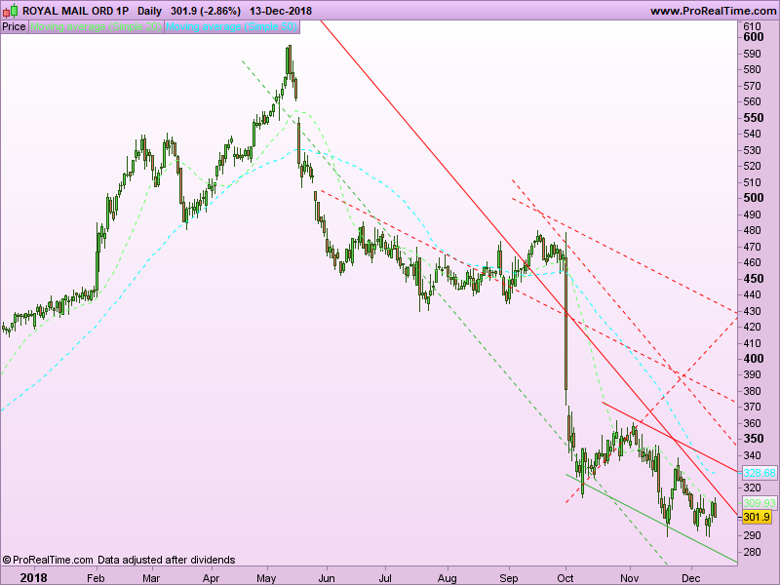Click the 550 price axis label
Image resolution: width=780 pixels, height=585 pixels.
[753, 118]
